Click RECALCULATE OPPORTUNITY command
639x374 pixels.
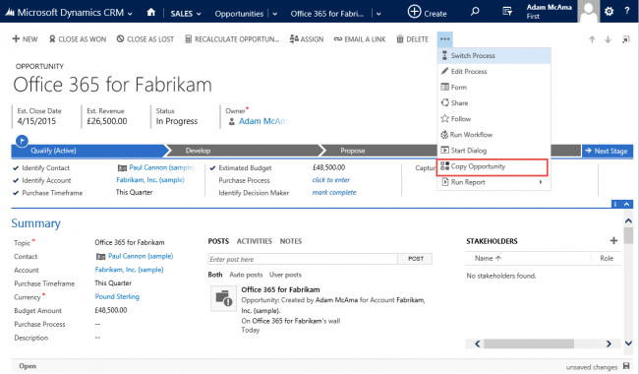[x=232, y=39]
